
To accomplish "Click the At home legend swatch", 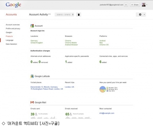I will 107,89.
